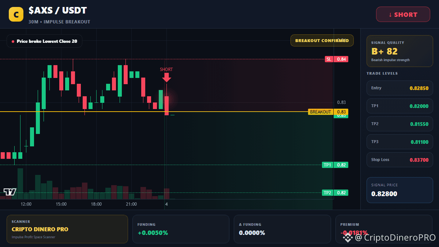Click the 15:00 time axis label
This screenshot has height=247, width=439.
pyautogui.click(x=61, y=204)
